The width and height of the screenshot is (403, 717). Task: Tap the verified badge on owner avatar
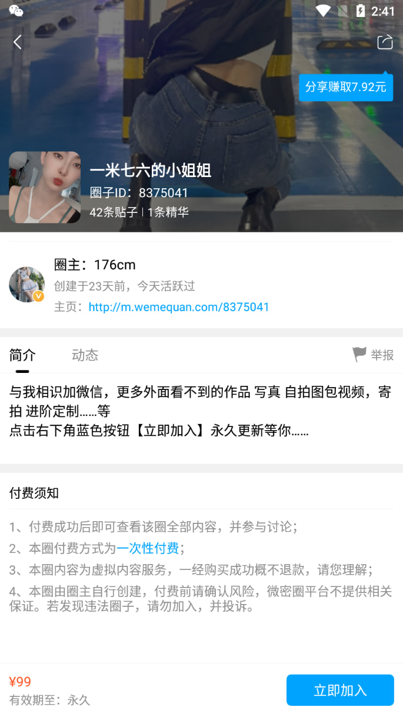38,296
